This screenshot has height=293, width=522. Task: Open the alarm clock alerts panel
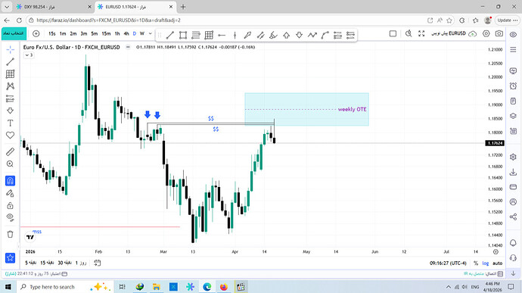pos(513,86)
